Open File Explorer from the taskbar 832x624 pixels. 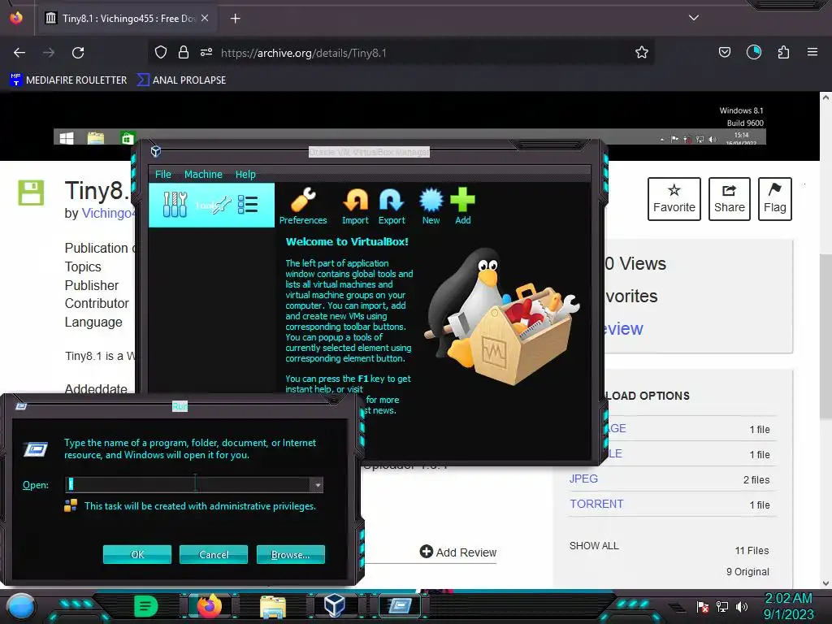(273, 606)
